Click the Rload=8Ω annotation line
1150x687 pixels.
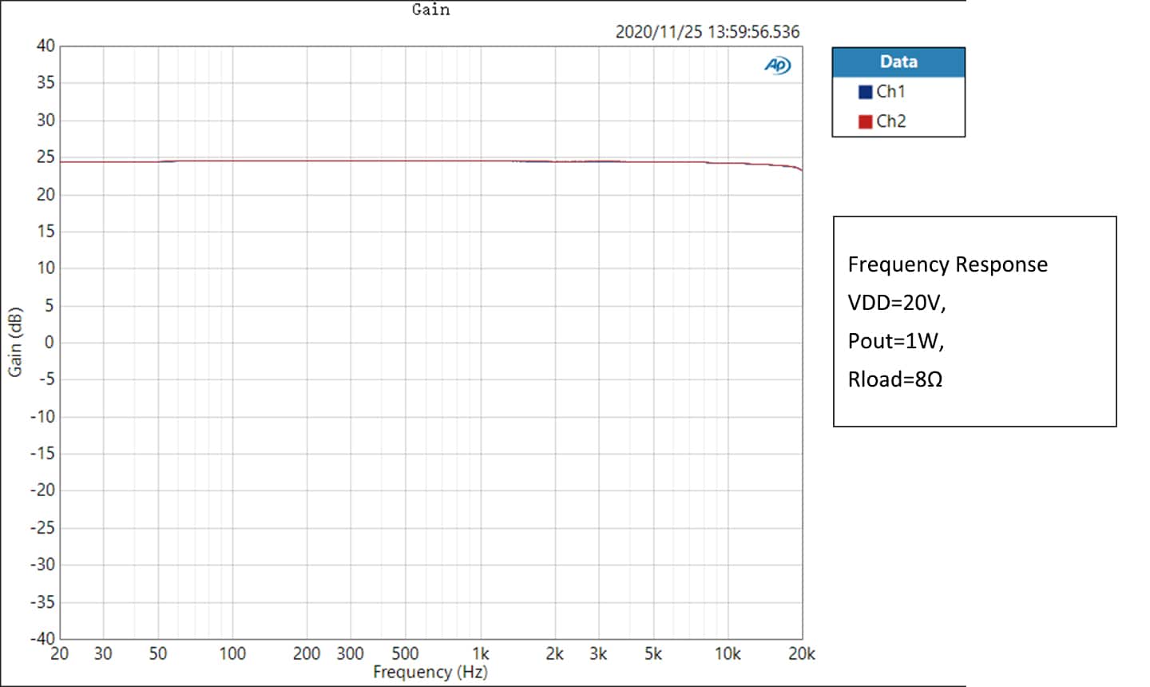pos(895,379)
